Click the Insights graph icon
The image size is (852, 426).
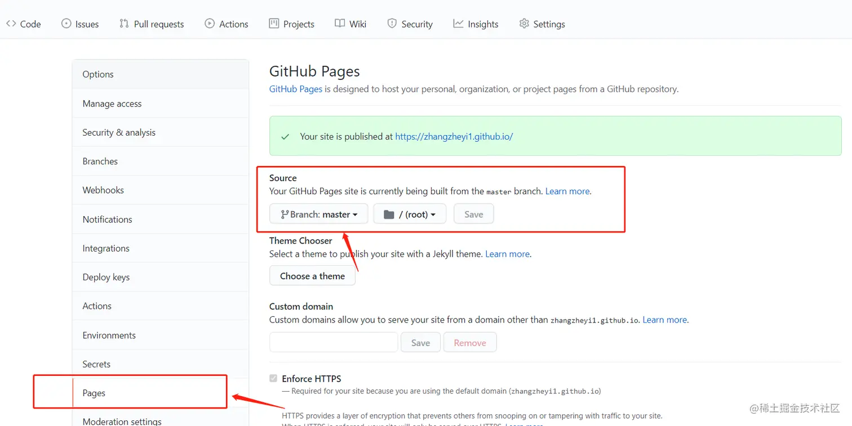coord(458,24)
